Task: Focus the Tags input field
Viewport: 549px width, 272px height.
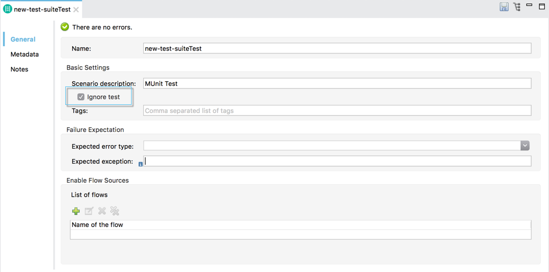Action: (x=337, y=111)
